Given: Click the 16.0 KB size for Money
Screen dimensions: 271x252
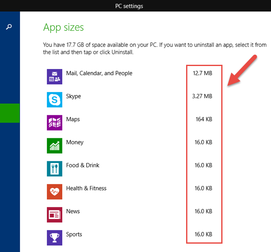Looking at the screenshot, I should [x=203, y=142].
